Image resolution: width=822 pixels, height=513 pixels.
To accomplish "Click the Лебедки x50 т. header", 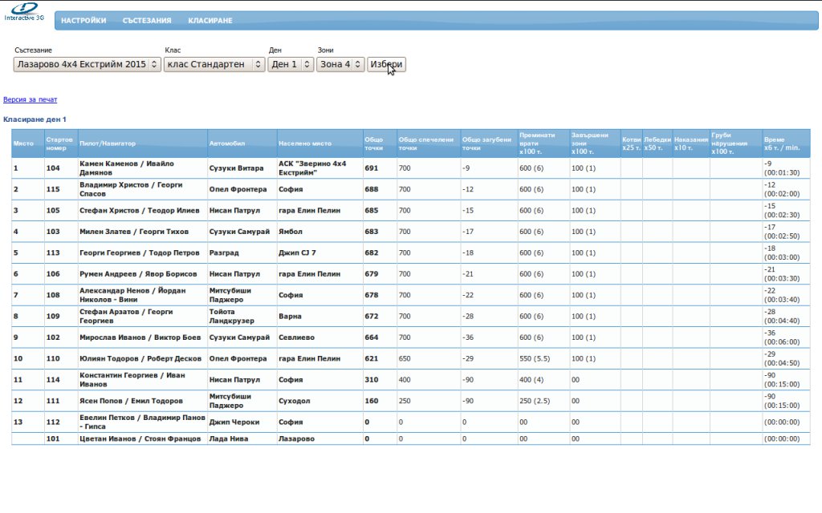I will 657,143.
